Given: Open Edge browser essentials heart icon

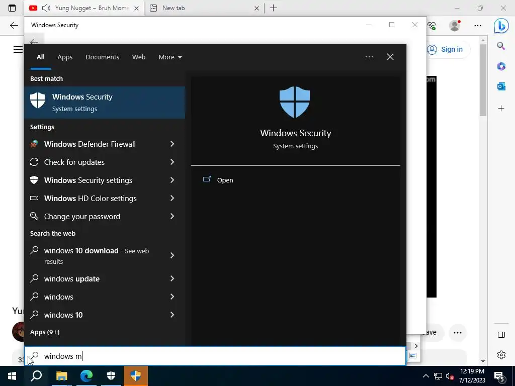Looking at the screenshot, I should point(432,26).
